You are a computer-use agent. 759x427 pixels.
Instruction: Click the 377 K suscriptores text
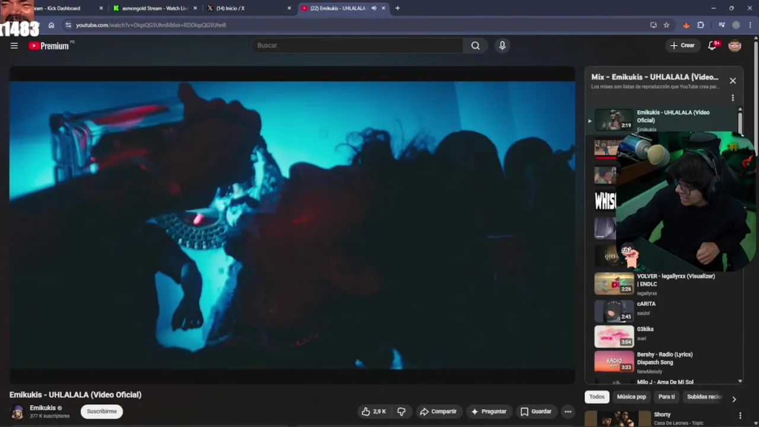coord(50,416)
